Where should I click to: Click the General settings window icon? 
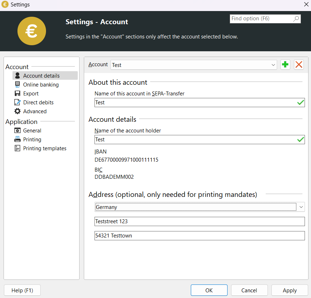pos(17,131)
